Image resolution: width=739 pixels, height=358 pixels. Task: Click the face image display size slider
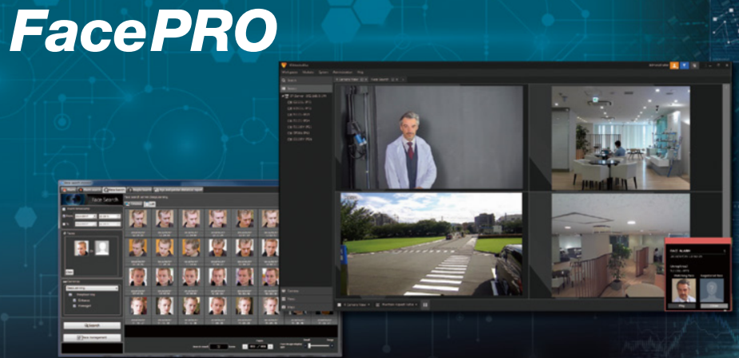point(319,346)
